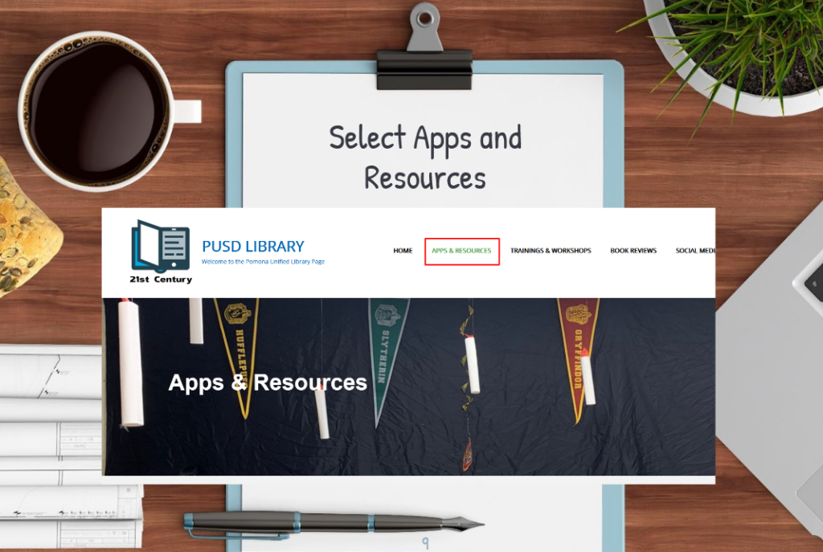
Task: Open the Trainings & Workshops page
Action: (x=551, y=251)
